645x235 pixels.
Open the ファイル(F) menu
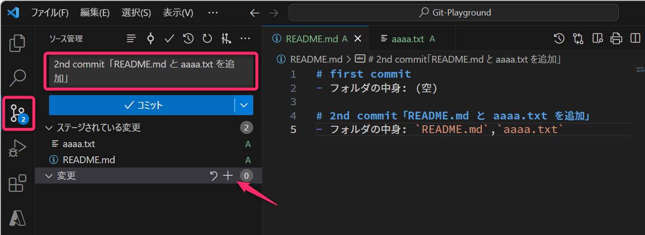tap(50, 13)
